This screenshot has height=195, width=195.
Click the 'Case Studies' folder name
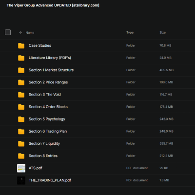[x=40, y=45]
